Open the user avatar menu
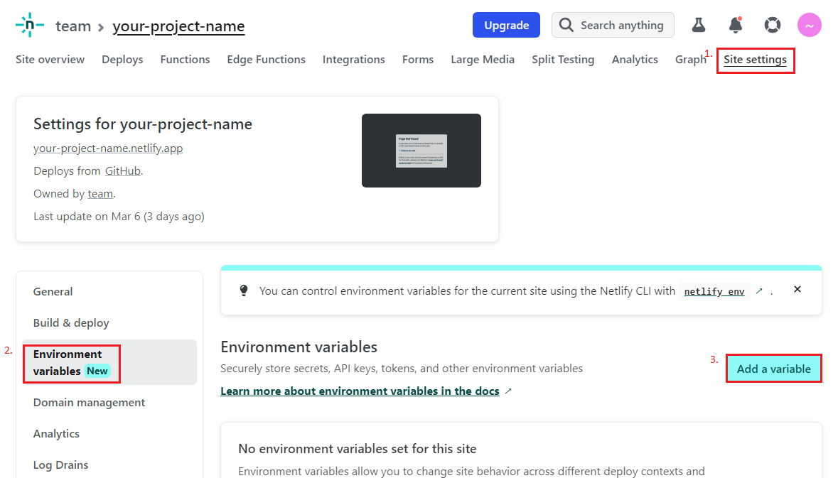Viewport: 838px width, 478px height. pyautogui.click(x=810, y=24)
